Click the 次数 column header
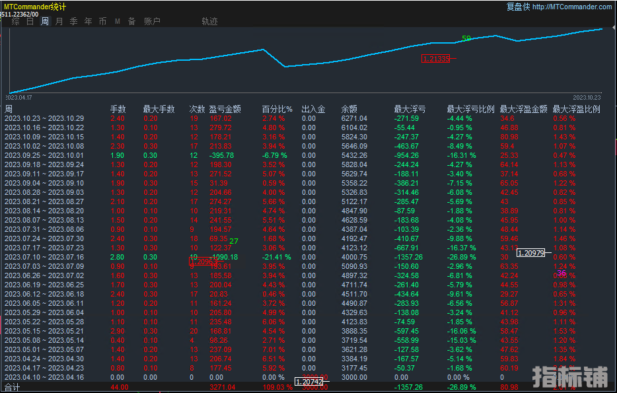This screenshot has height=393, width=617. click(x=197, y=109)
